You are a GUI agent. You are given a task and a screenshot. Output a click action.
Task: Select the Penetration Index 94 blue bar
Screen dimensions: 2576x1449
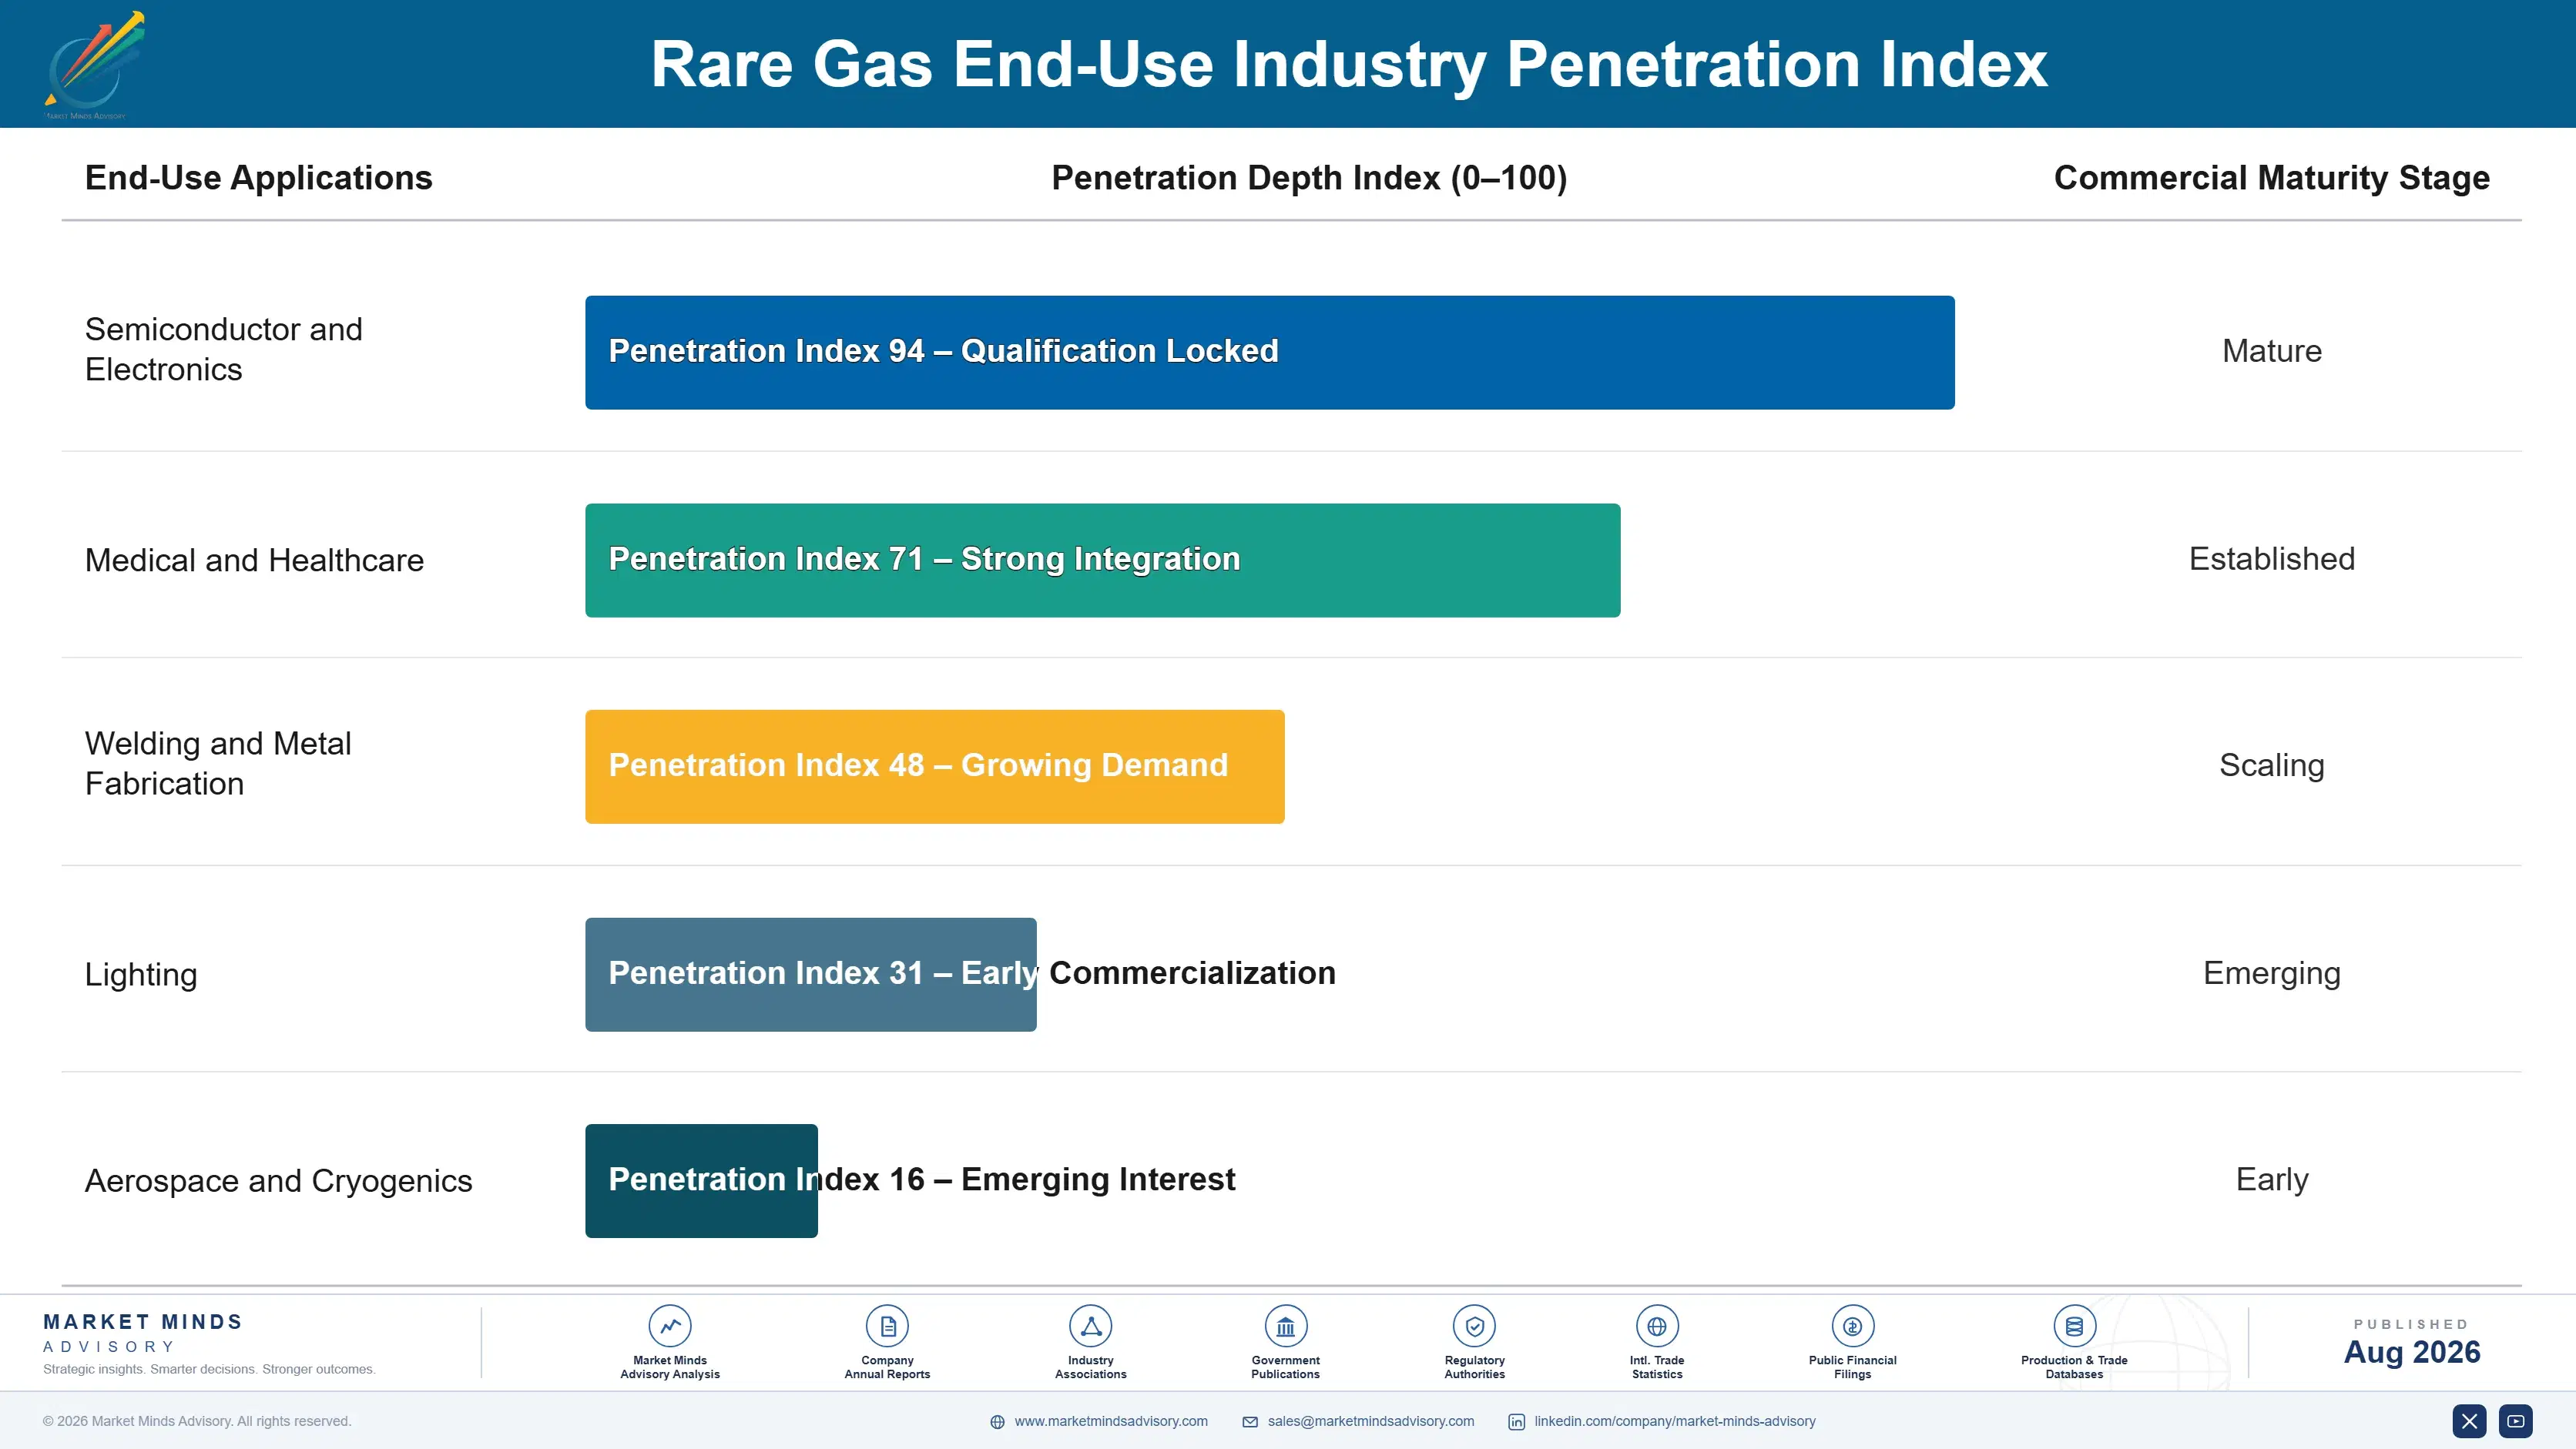pos(1270,352)
